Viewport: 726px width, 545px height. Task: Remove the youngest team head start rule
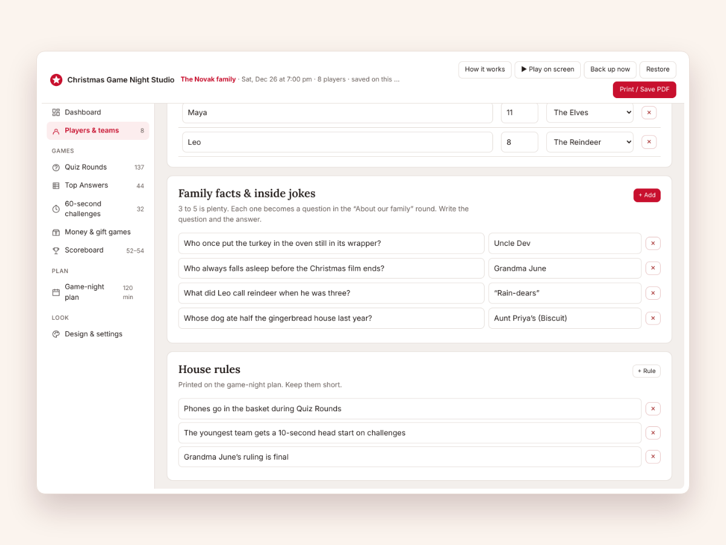tap(653, 433)
